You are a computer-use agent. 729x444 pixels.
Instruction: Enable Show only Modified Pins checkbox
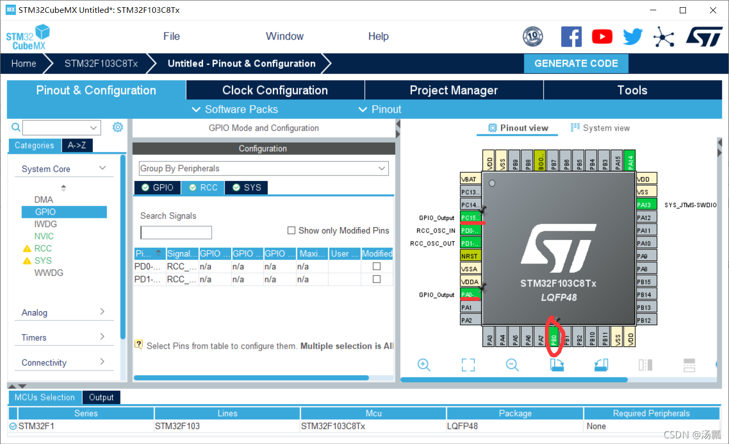(291, 231)
